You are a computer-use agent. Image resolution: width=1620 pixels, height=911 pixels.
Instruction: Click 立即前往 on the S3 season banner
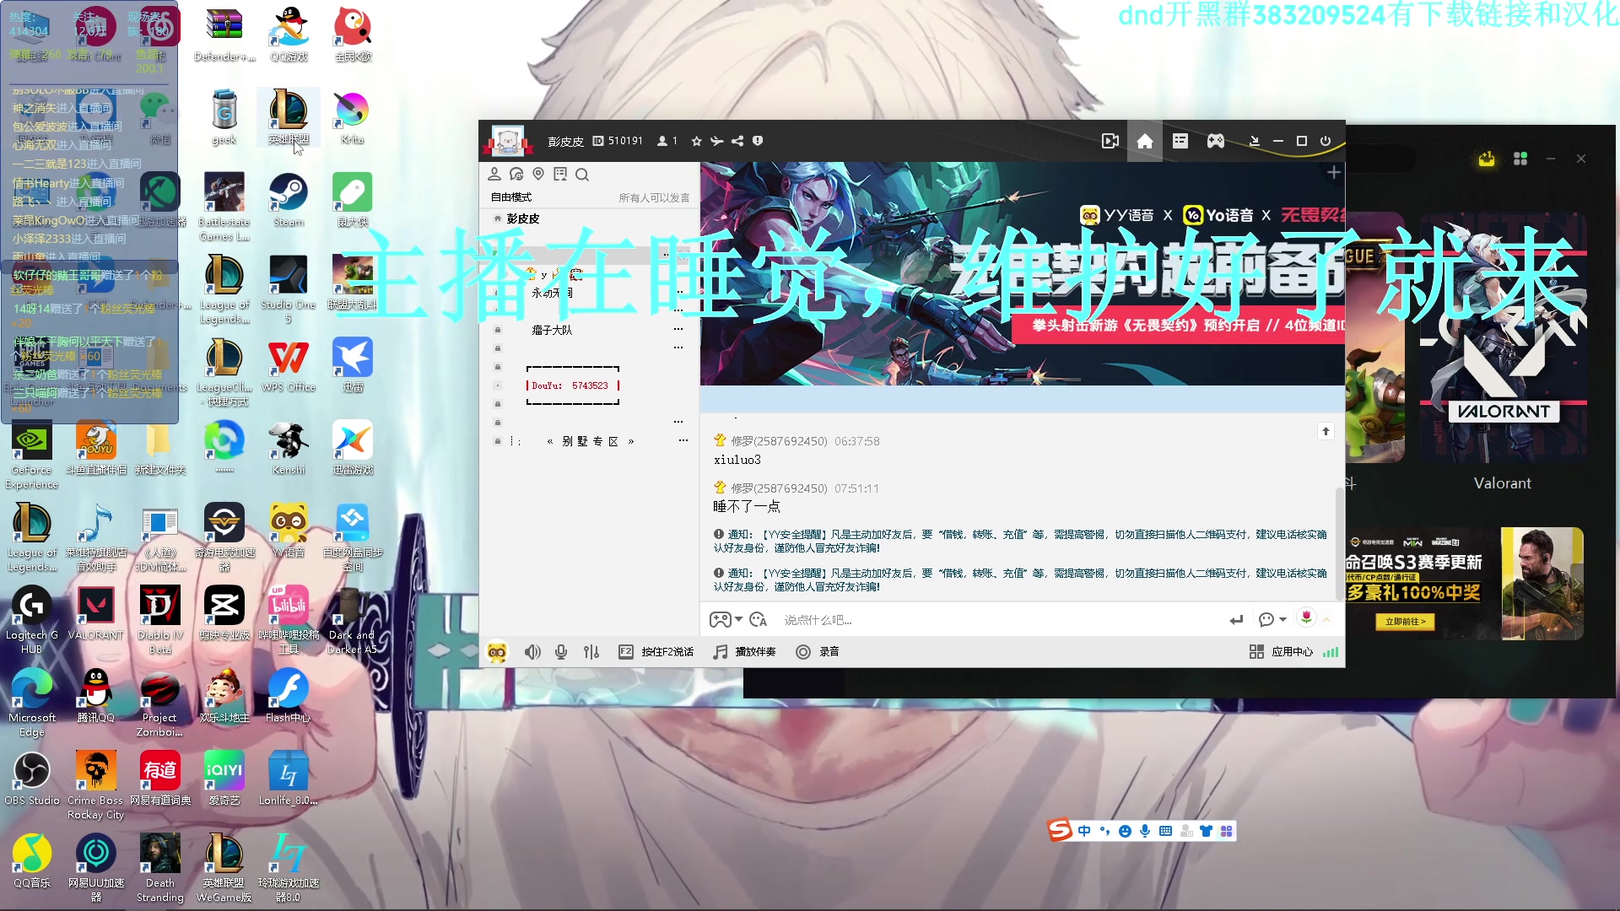1405,622
